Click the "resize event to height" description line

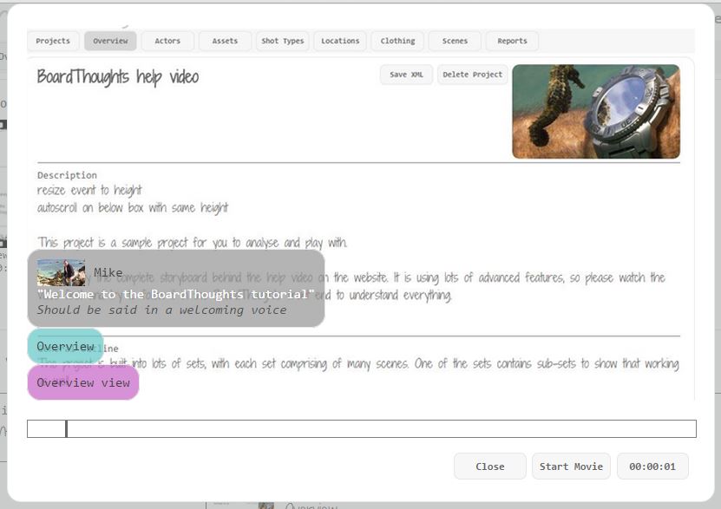pyautogui.click(x=89, y=190)
